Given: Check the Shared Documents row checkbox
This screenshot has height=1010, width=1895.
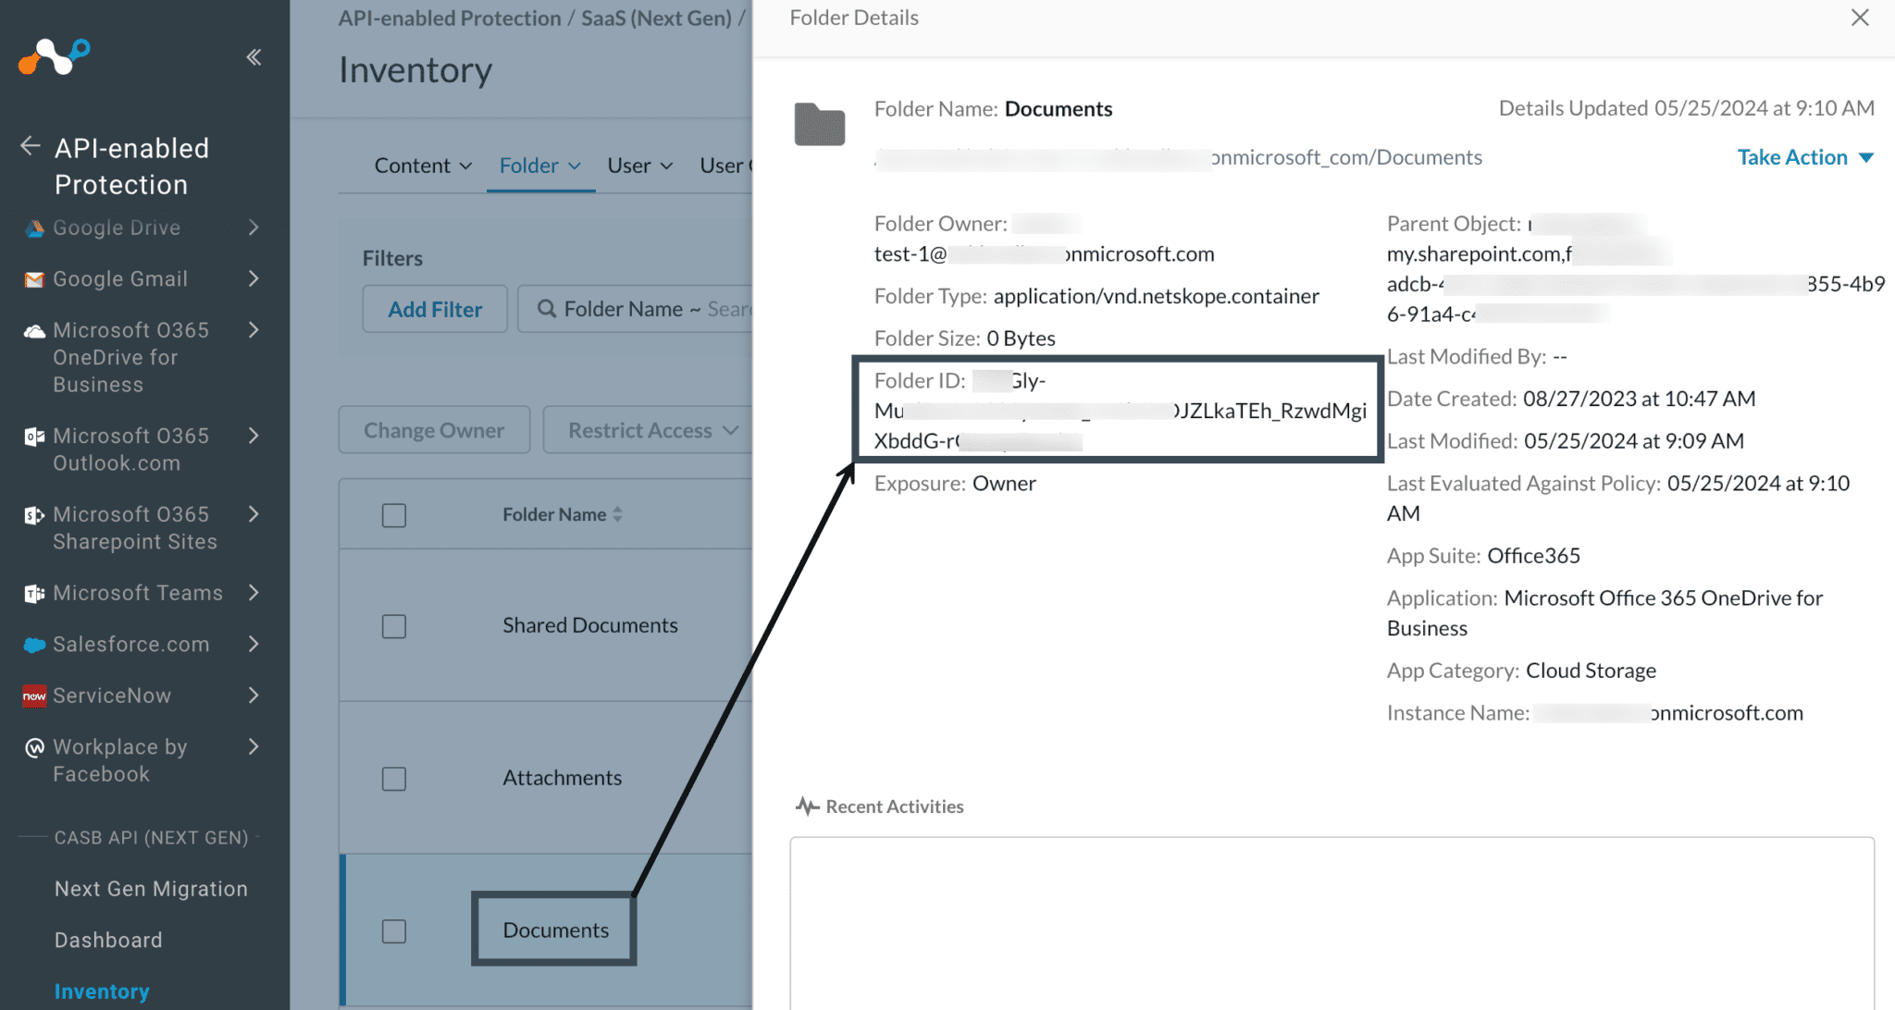Looking at the screenshot, I should pos(393,626).
